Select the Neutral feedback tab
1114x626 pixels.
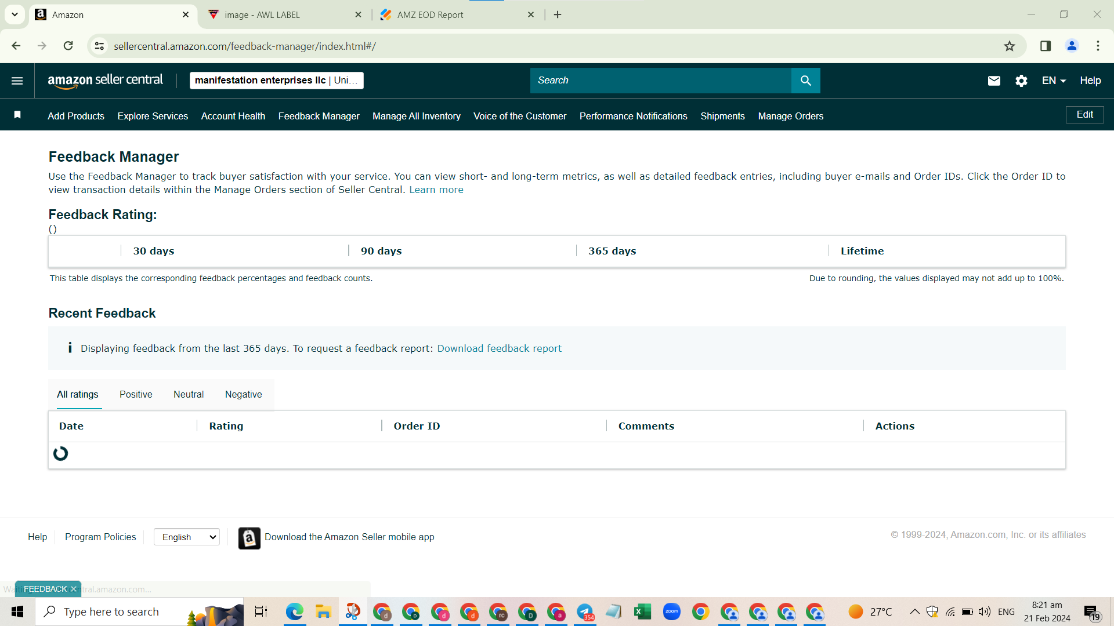pos(189,395)
